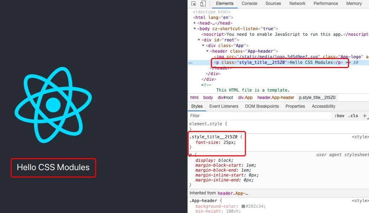Screen dimensions: 369x213
Task: Click the .style_title__2t5Z0 selector
Action: point(213,137)
